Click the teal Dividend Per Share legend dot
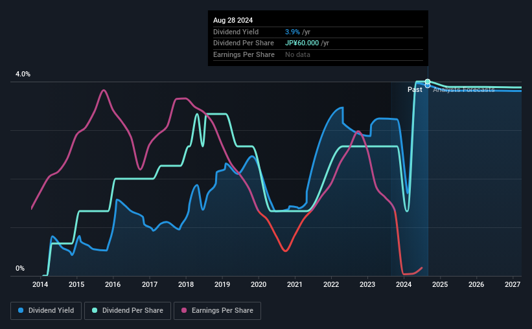This screenshot has height=329, width=532. point(95,310)
